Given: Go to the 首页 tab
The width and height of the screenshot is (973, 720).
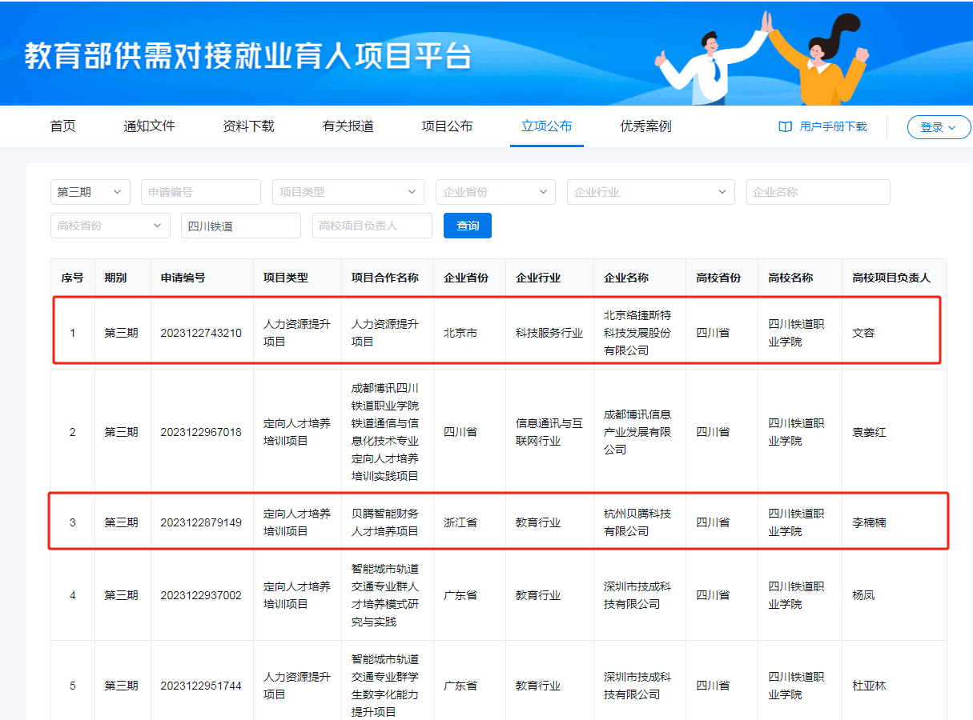Looking at the screenshot, I should click(62, 126).
